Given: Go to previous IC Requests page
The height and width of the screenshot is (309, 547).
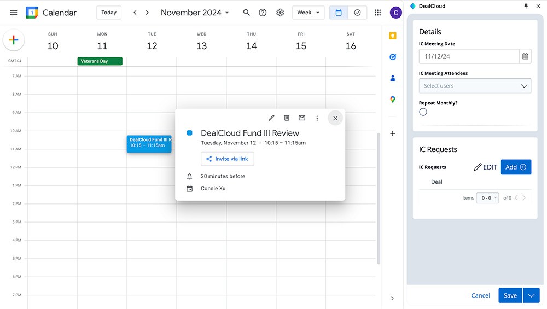Looking at the screenshot, I should pos(517,198).
